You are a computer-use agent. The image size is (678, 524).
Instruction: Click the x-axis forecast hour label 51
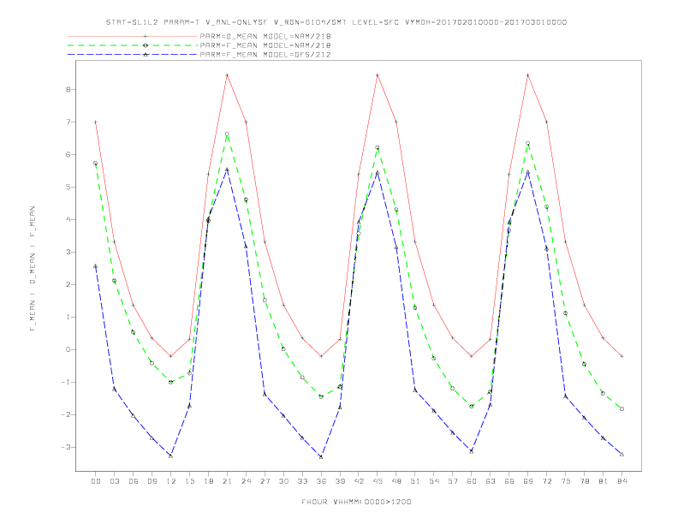point(415,481)
